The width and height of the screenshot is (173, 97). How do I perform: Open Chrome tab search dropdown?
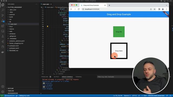click(167, 5)
